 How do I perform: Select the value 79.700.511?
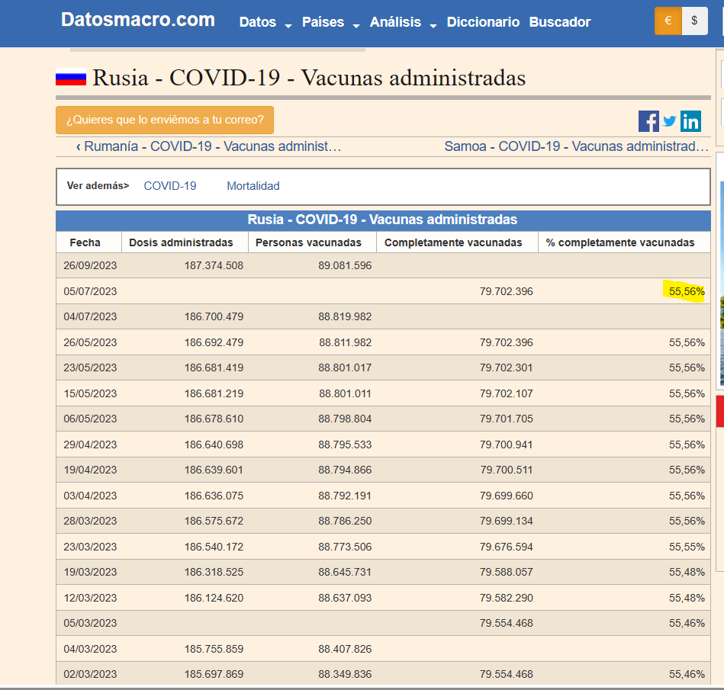[506, 470]
